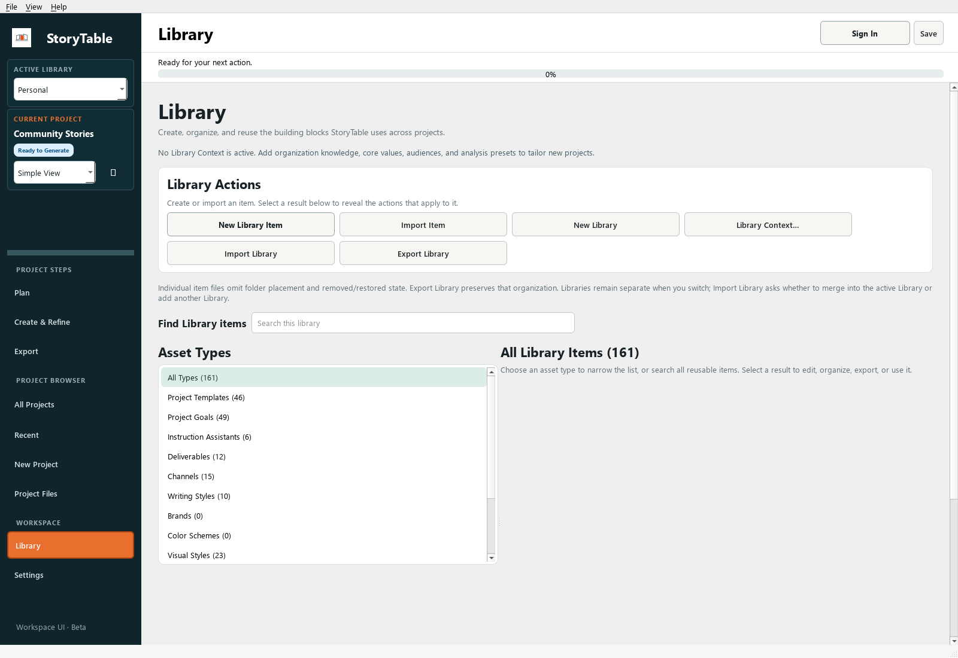Click the Export Library button

(x=423, y=254)
